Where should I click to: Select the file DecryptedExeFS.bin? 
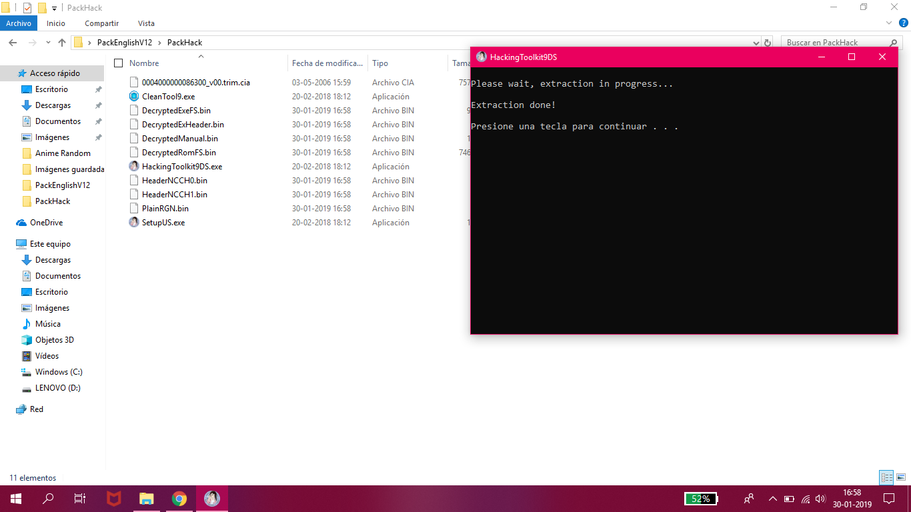(x=176, y=111)
